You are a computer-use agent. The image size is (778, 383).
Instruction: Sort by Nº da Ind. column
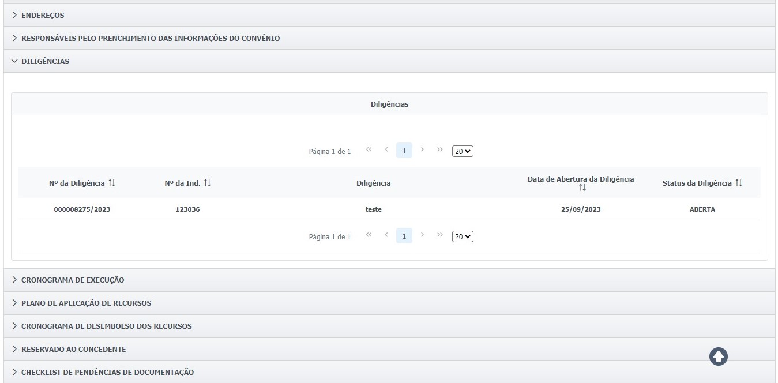pos(208,183)
